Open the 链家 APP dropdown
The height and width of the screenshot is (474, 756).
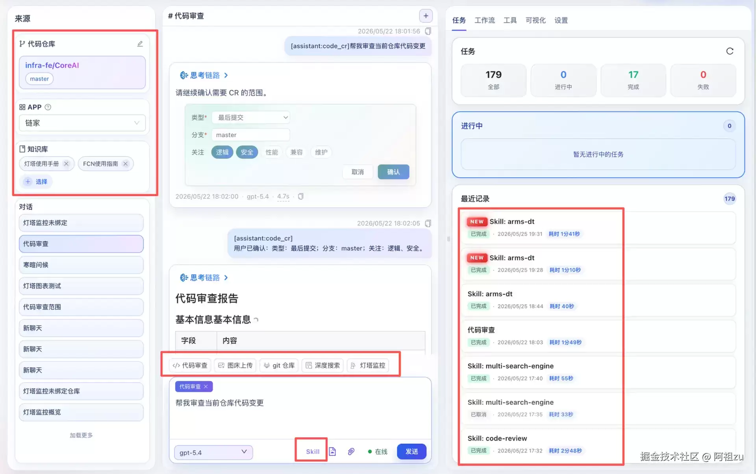(82, 123)
